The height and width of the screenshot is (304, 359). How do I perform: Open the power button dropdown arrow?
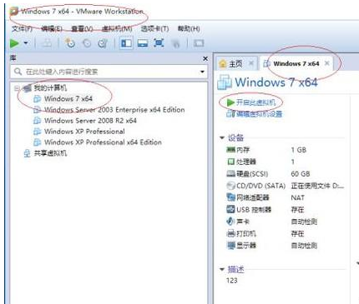tap(26, 43)
